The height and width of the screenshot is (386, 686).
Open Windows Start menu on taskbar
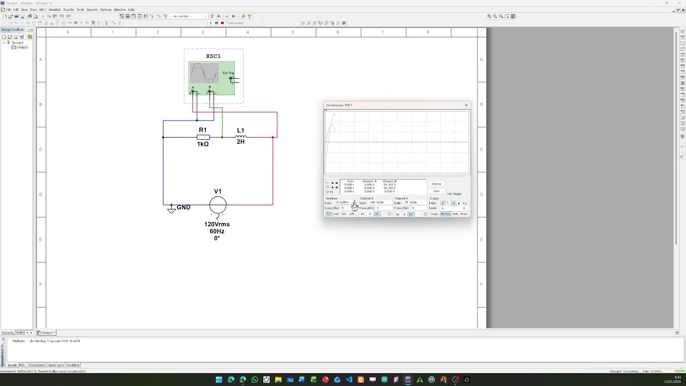click(x=219, y=380)
